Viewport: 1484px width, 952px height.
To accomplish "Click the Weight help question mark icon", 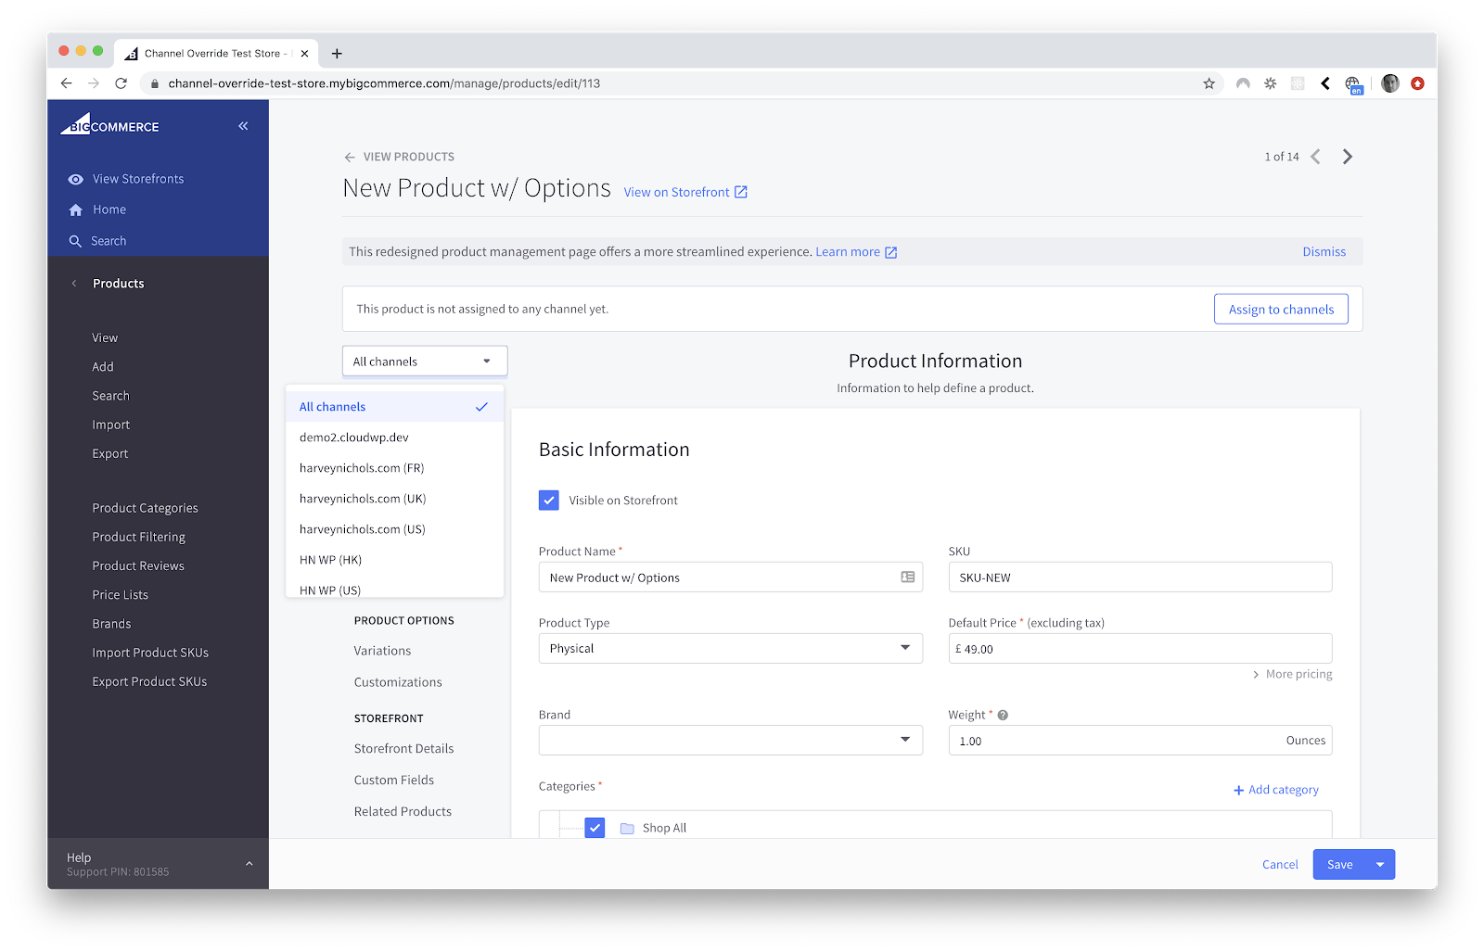I will [1003, 715].
